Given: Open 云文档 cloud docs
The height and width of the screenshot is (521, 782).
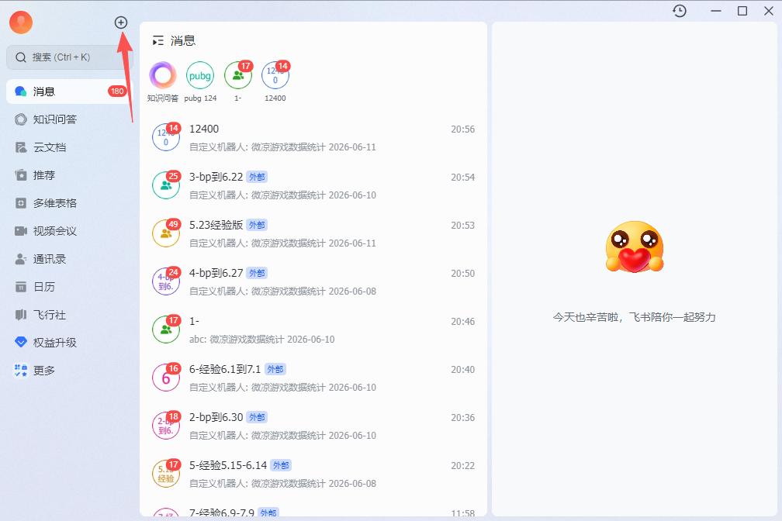Looking at the screenshot, I should click(x=69, y=147).
